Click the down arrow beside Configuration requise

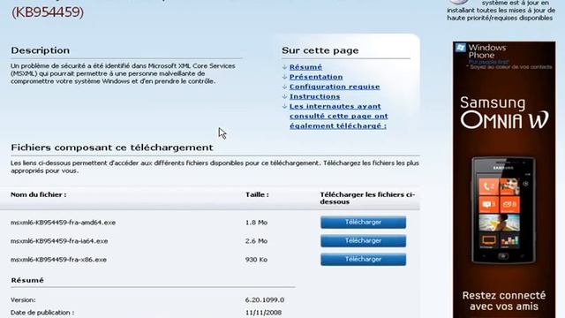click(x=284, y=87)
